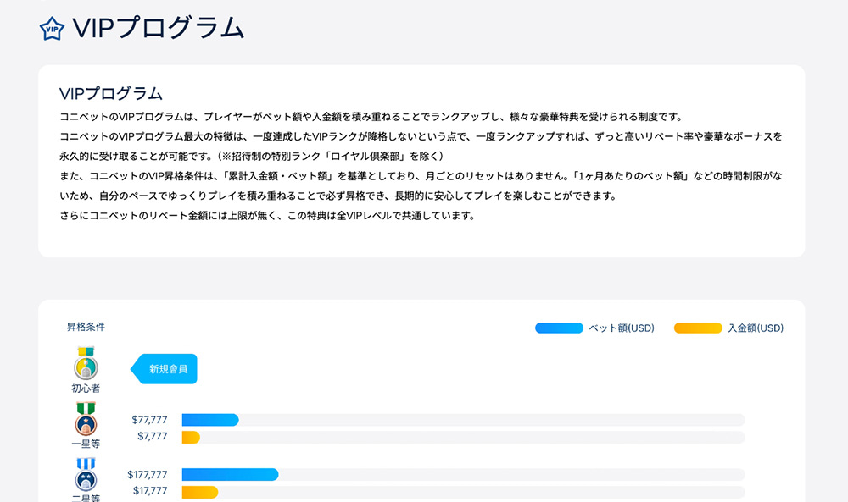Click the $17,777 value label
The height and width of the screenshot is (502, 848).
150,491
